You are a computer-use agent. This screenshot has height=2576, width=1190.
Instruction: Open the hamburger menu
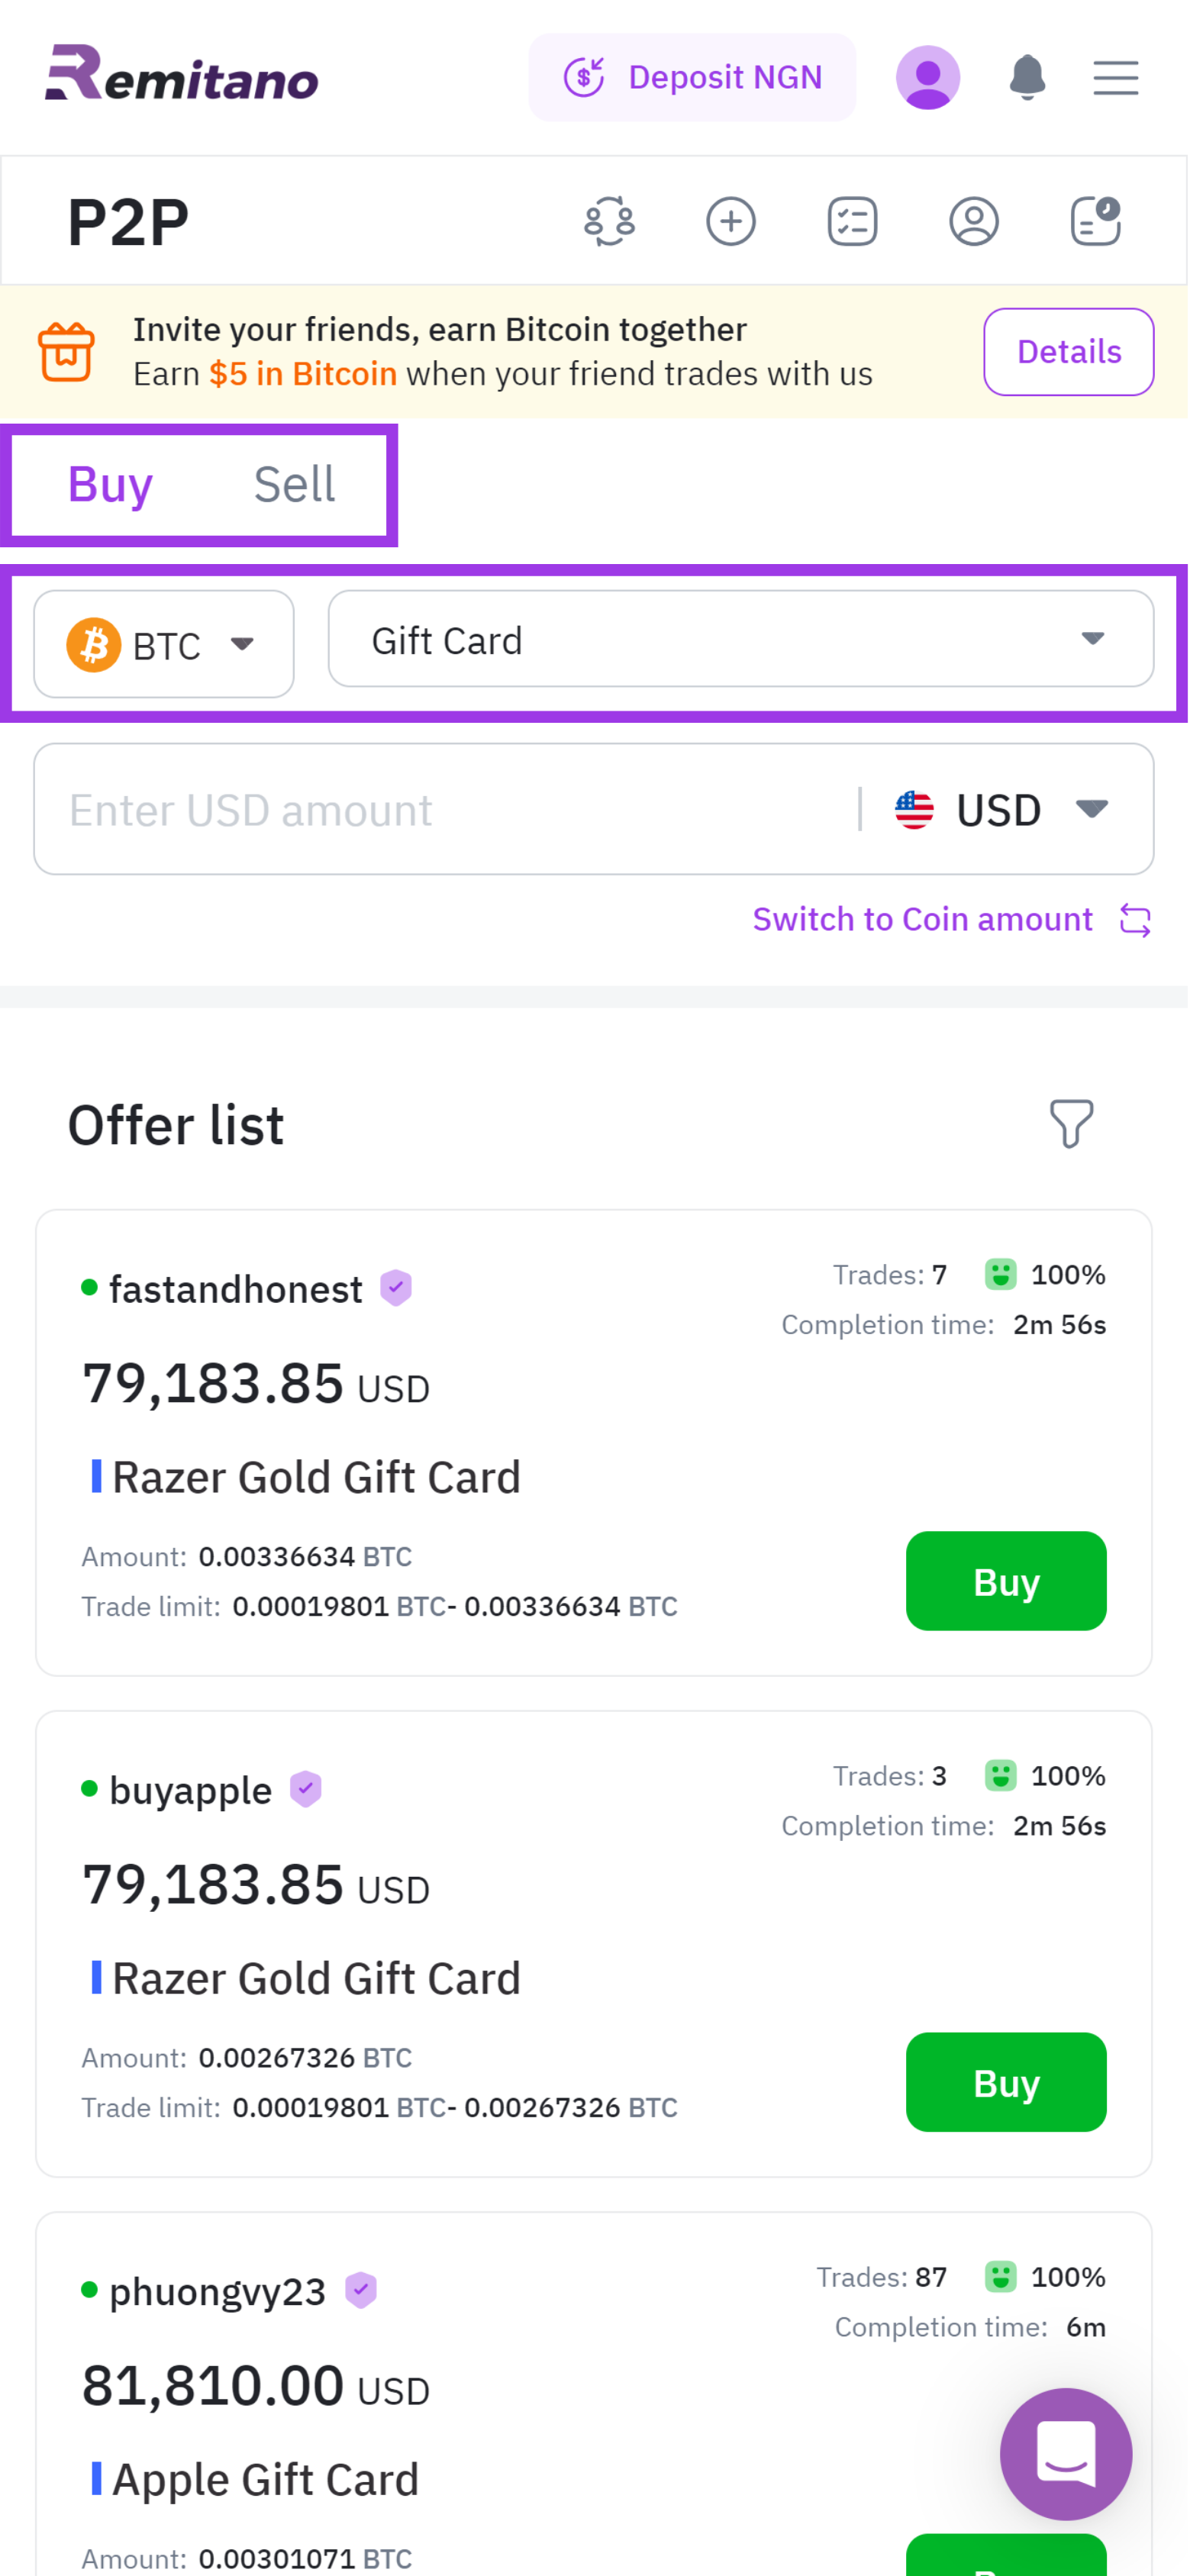tap(1115, 77)
